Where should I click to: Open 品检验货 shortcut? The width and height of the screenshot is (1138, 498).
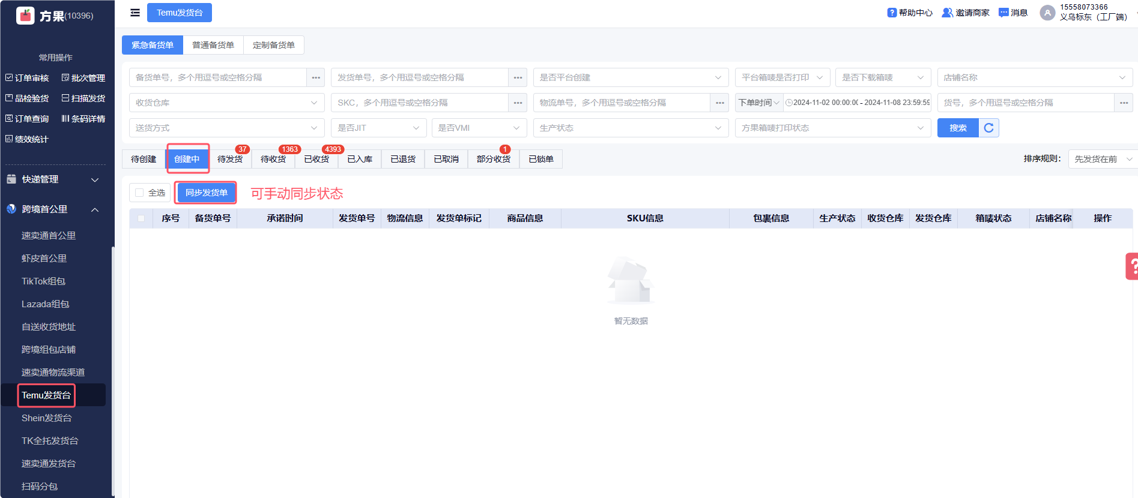pyautogui.click(x=27, y=98)
